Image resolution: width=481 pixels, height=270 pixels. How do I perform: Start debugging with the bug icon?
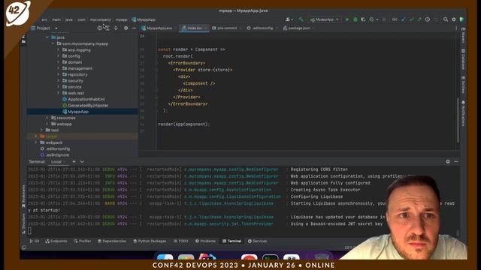(x=355, y=19)
